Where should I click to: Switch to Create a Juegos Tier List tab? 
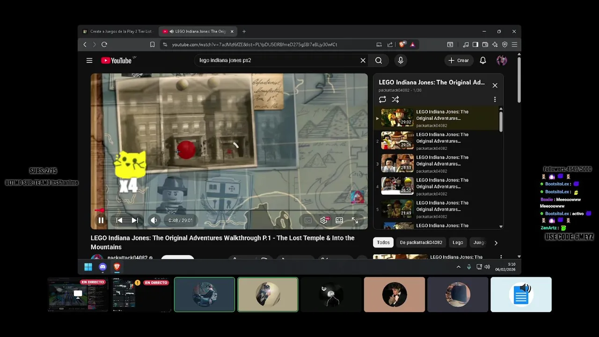tap(118, 31)
